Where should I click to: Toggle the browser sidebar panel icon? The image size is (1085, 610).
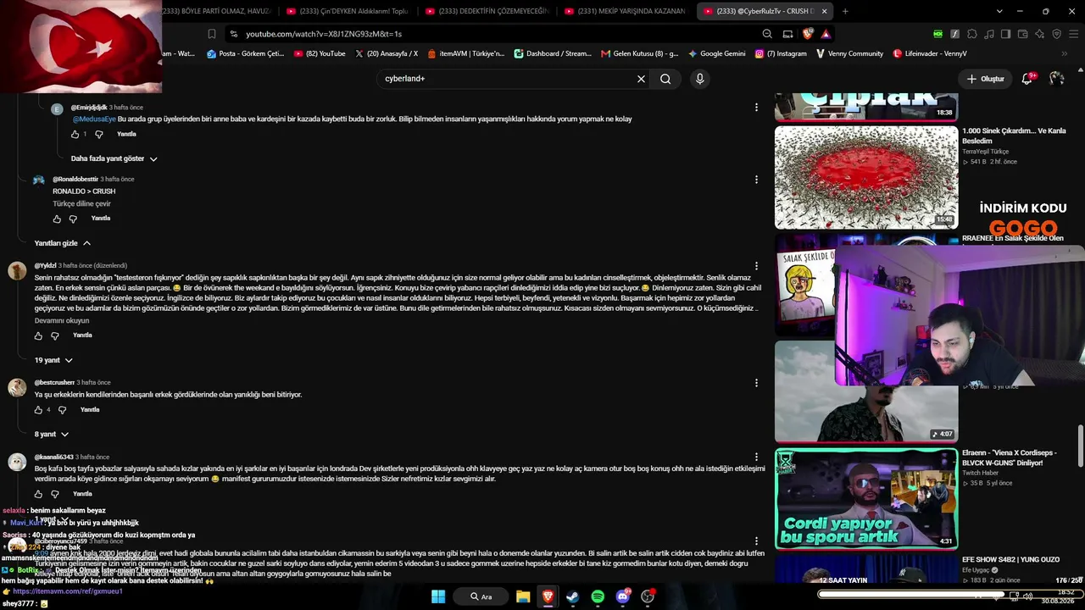coord(1005,34)
